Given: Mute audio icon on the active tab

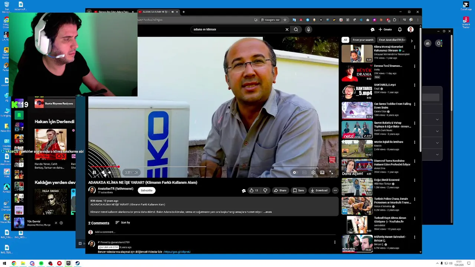Looking at the screenshot, I should [x=172, y=12].
